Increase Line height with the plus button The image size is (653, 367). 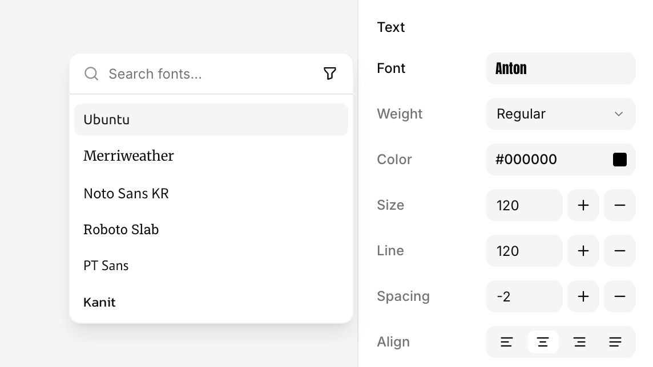click(x=583, y=251)
